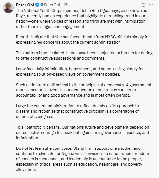The image size is (159, 178).
Task: Open the three-dot more options menu
Action: click(151, 5)
